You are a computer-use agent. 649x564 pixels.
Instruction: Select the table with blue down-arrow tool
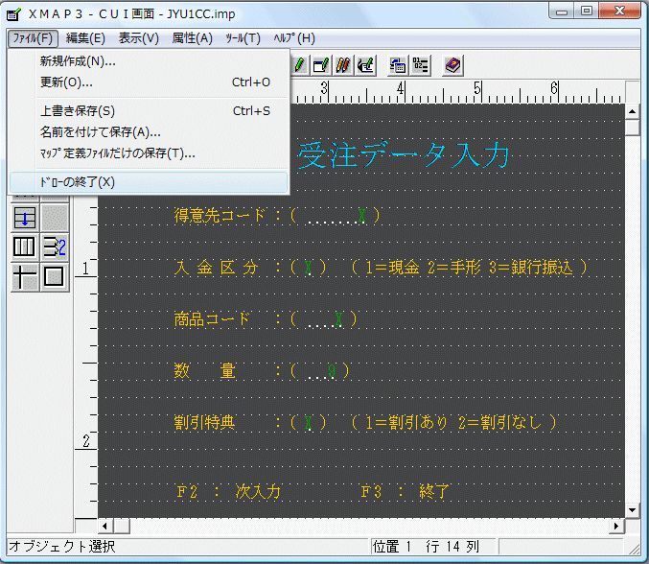(25, 218)
